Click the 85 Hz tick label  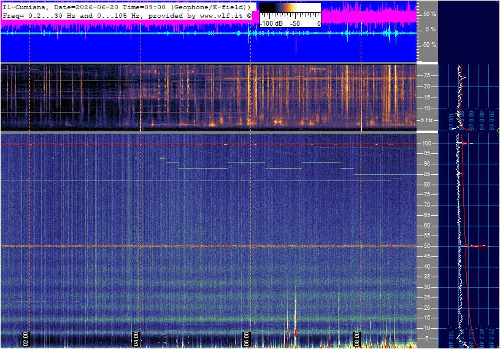426,174
